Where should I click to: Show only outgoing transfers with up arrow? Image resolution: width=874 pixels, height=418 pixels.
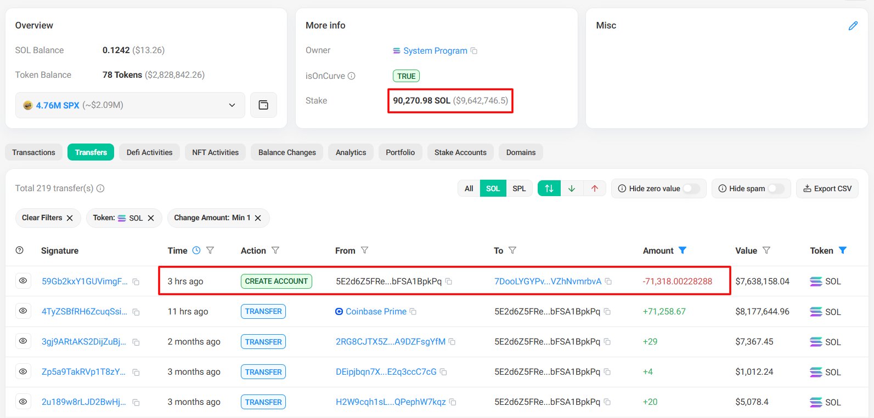point(595,188)
